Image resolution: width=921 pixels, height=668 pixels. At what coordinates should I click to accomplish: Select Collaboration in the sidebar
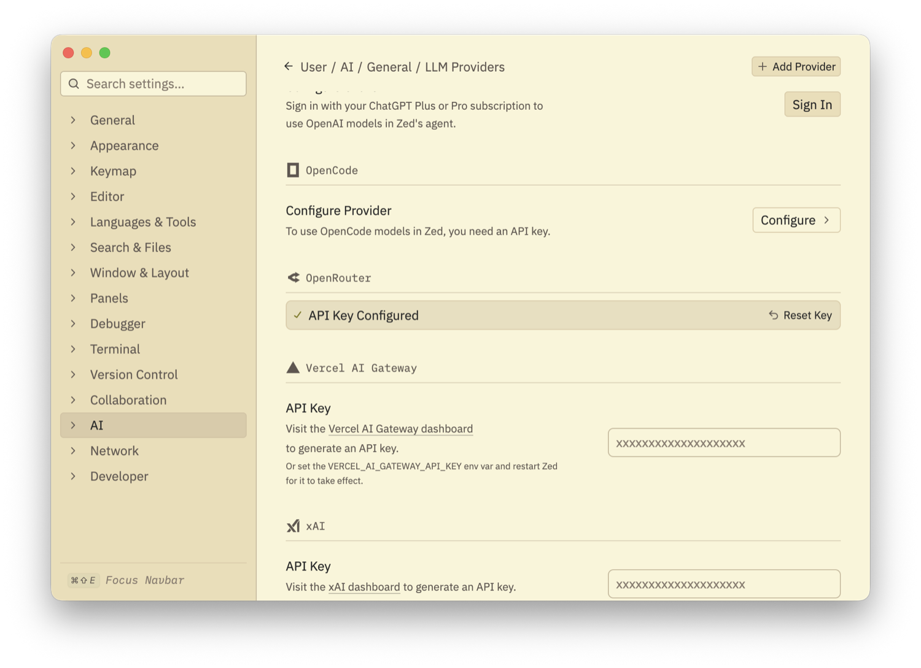click(x=153, y=400)
